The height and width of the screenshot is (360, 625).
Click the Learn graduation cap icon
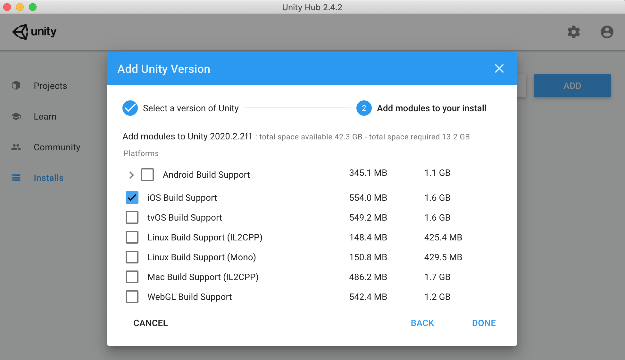16,116
